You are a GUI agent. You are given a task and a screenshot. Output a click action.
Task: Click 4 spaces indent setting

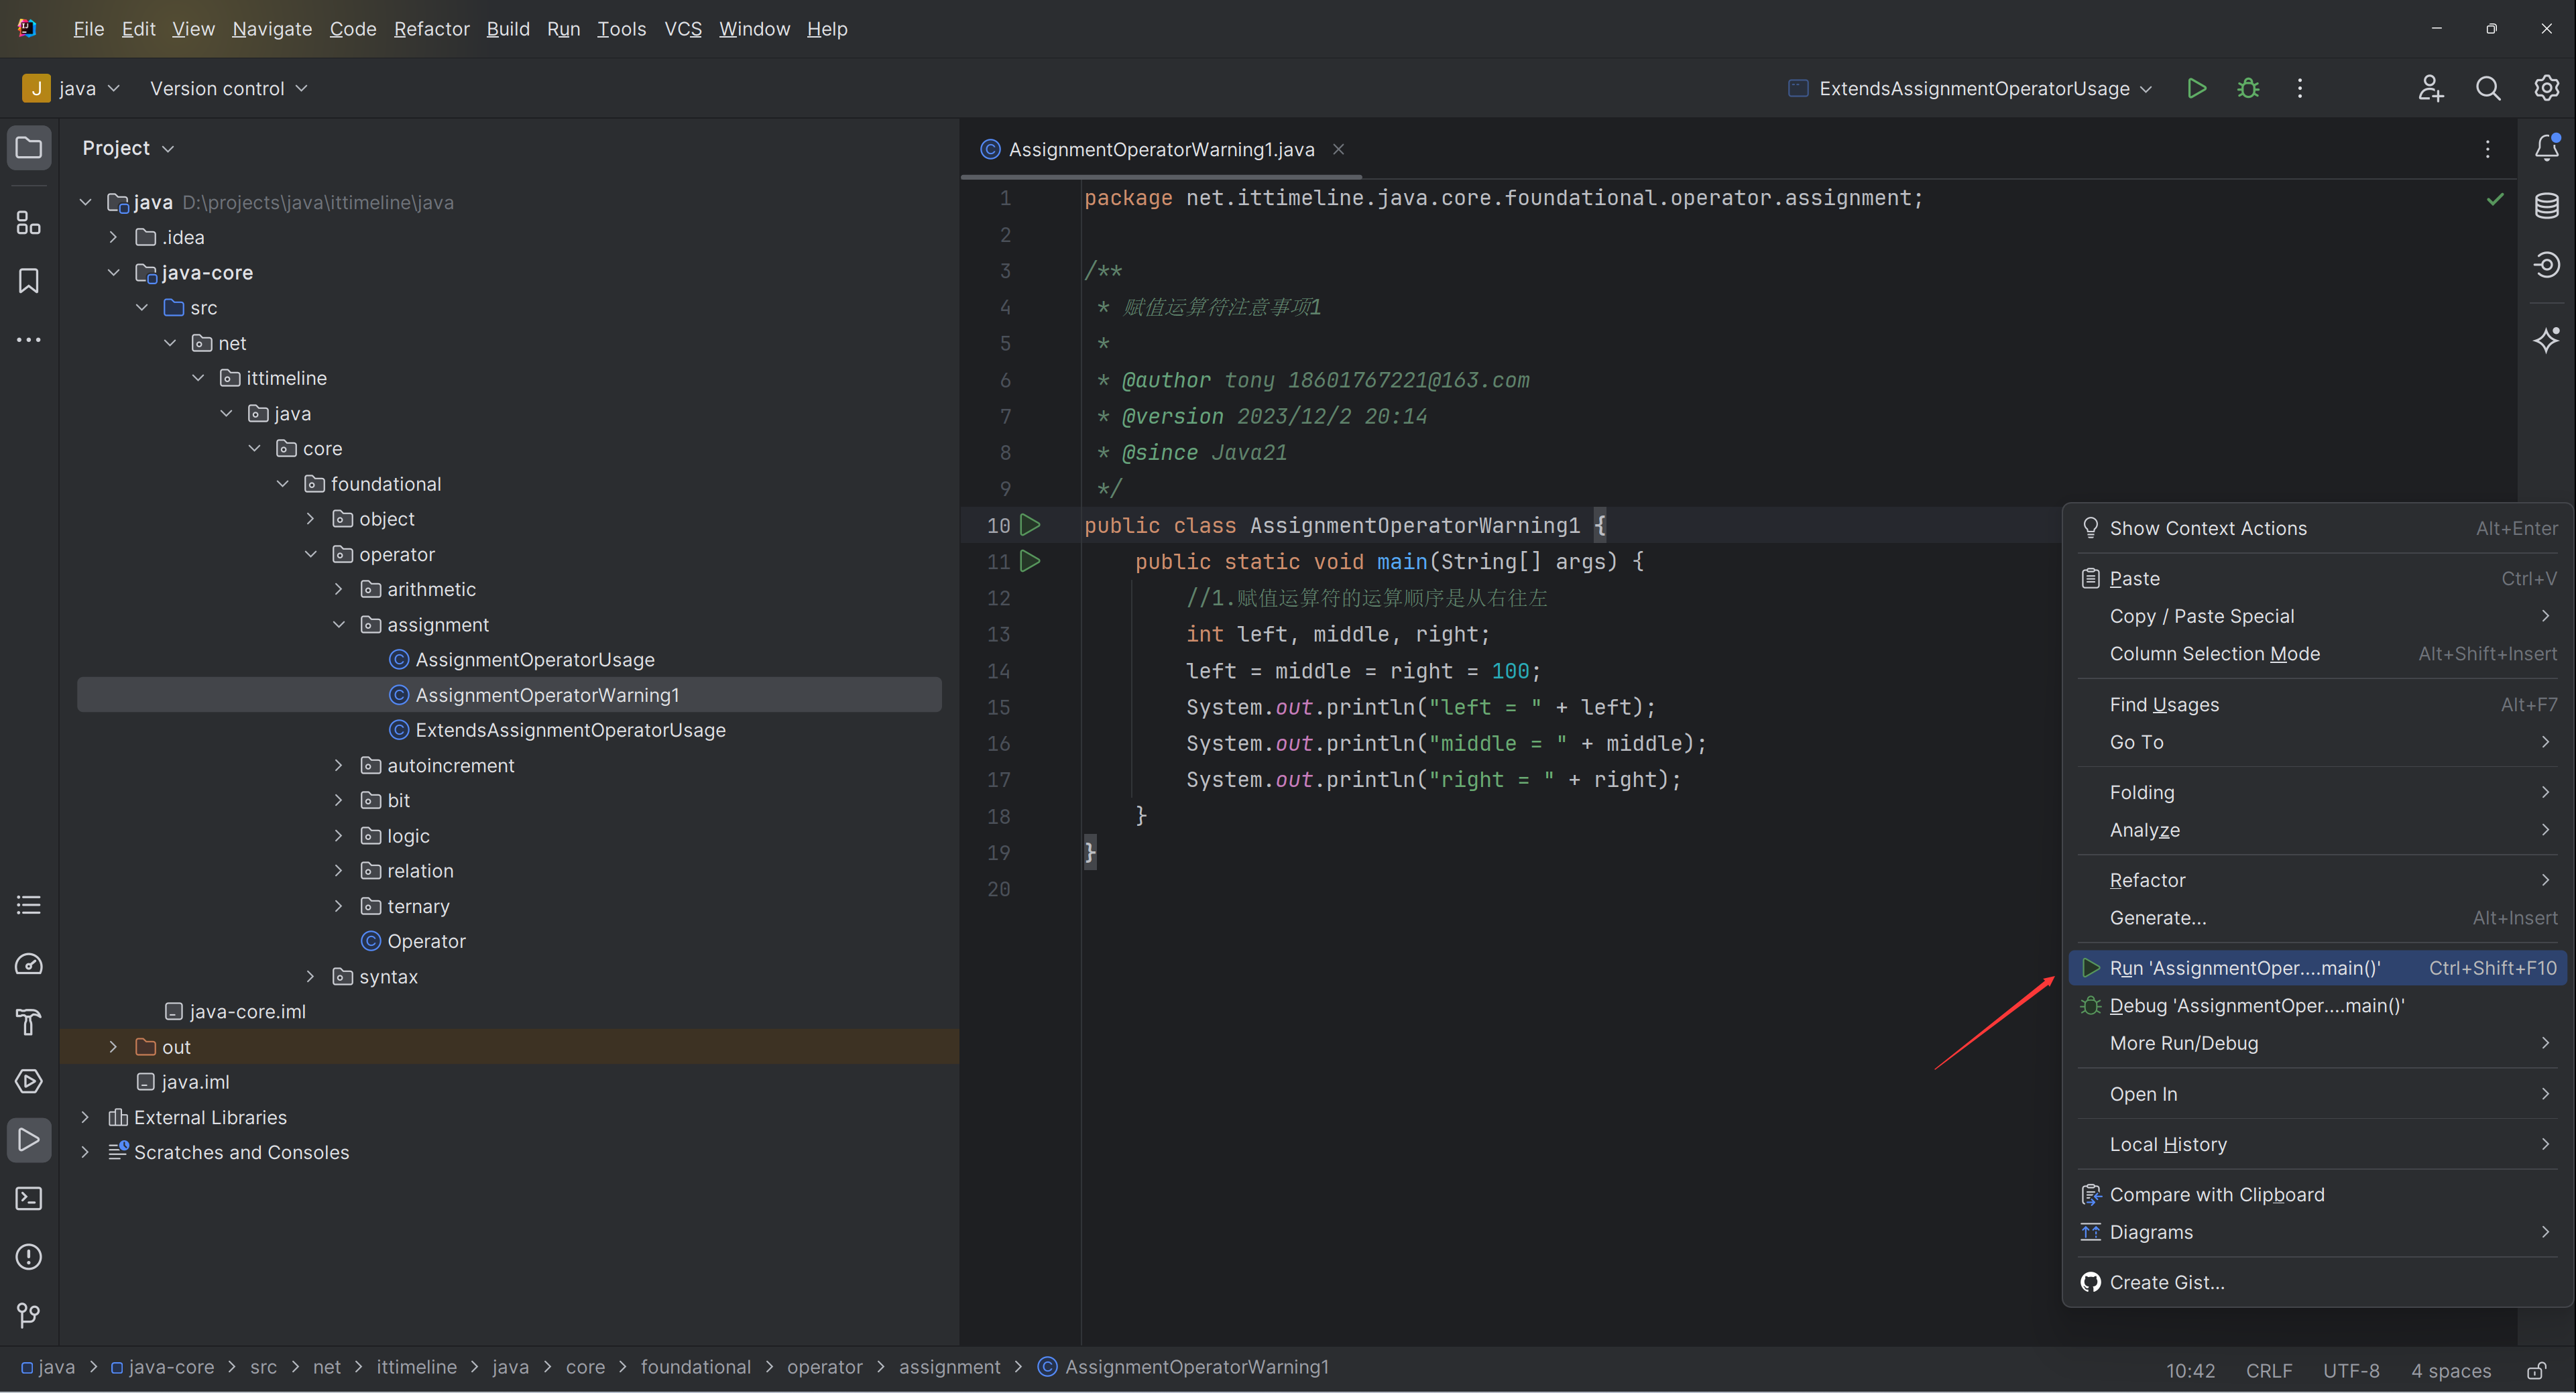pyautogui.click(x=2450, y=1370)
